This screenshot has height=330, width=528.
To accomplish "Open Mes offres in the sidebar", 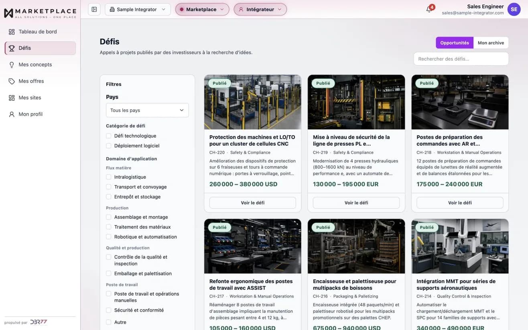I will pyautogui.click(x=40, y=81).
